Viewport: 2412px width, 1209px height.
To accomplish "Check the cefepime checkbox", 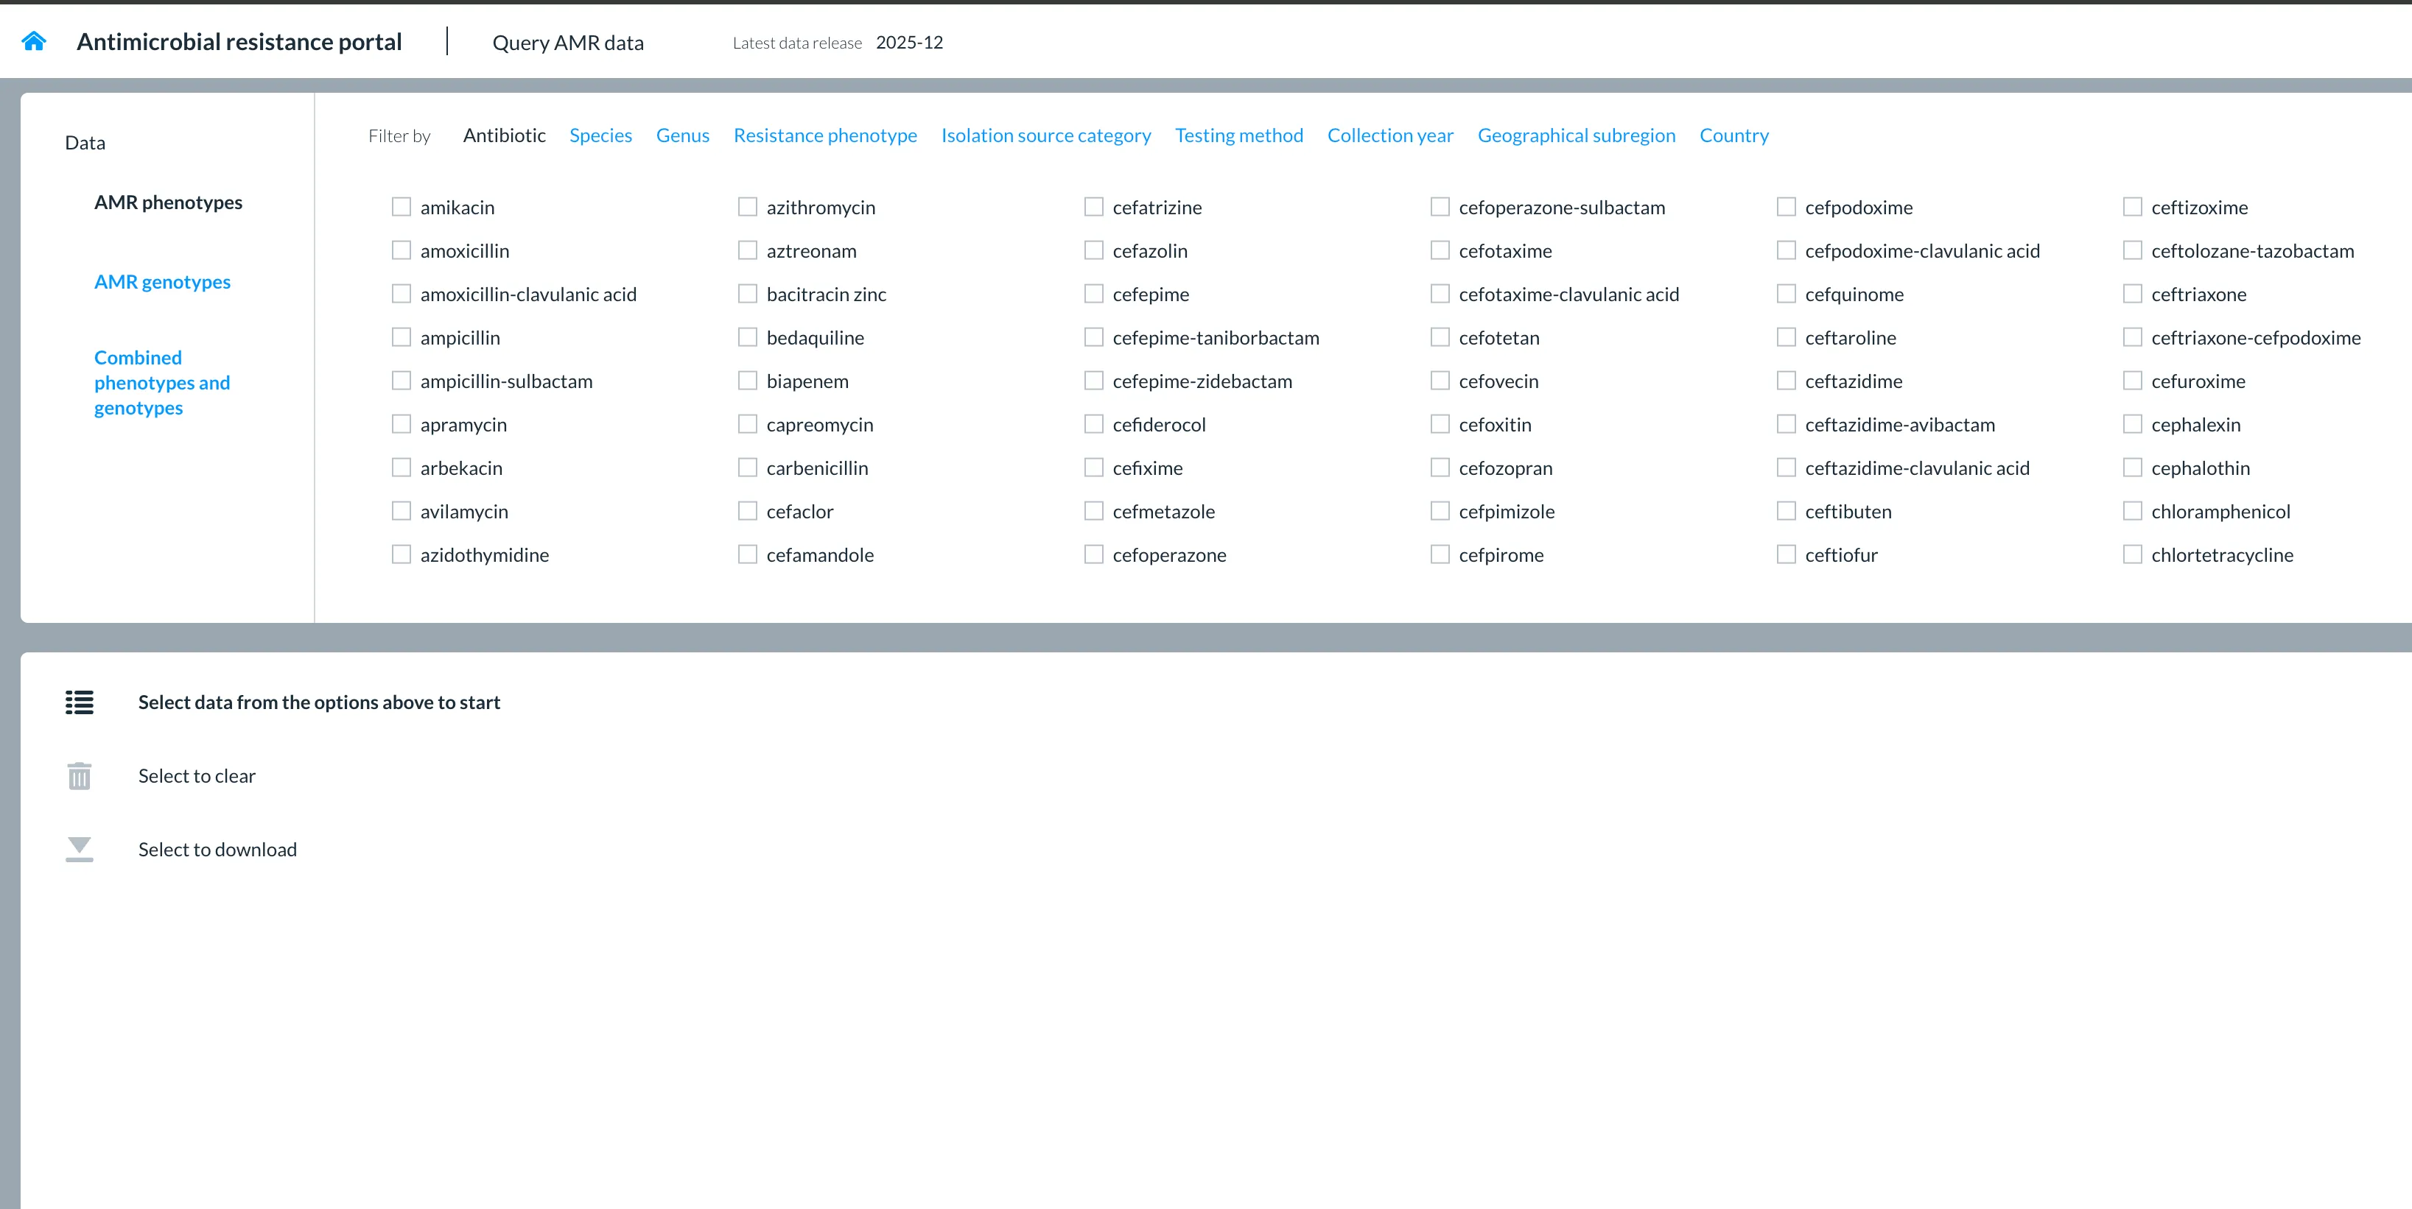I will pyautogui.click(x=1093, y=294).
